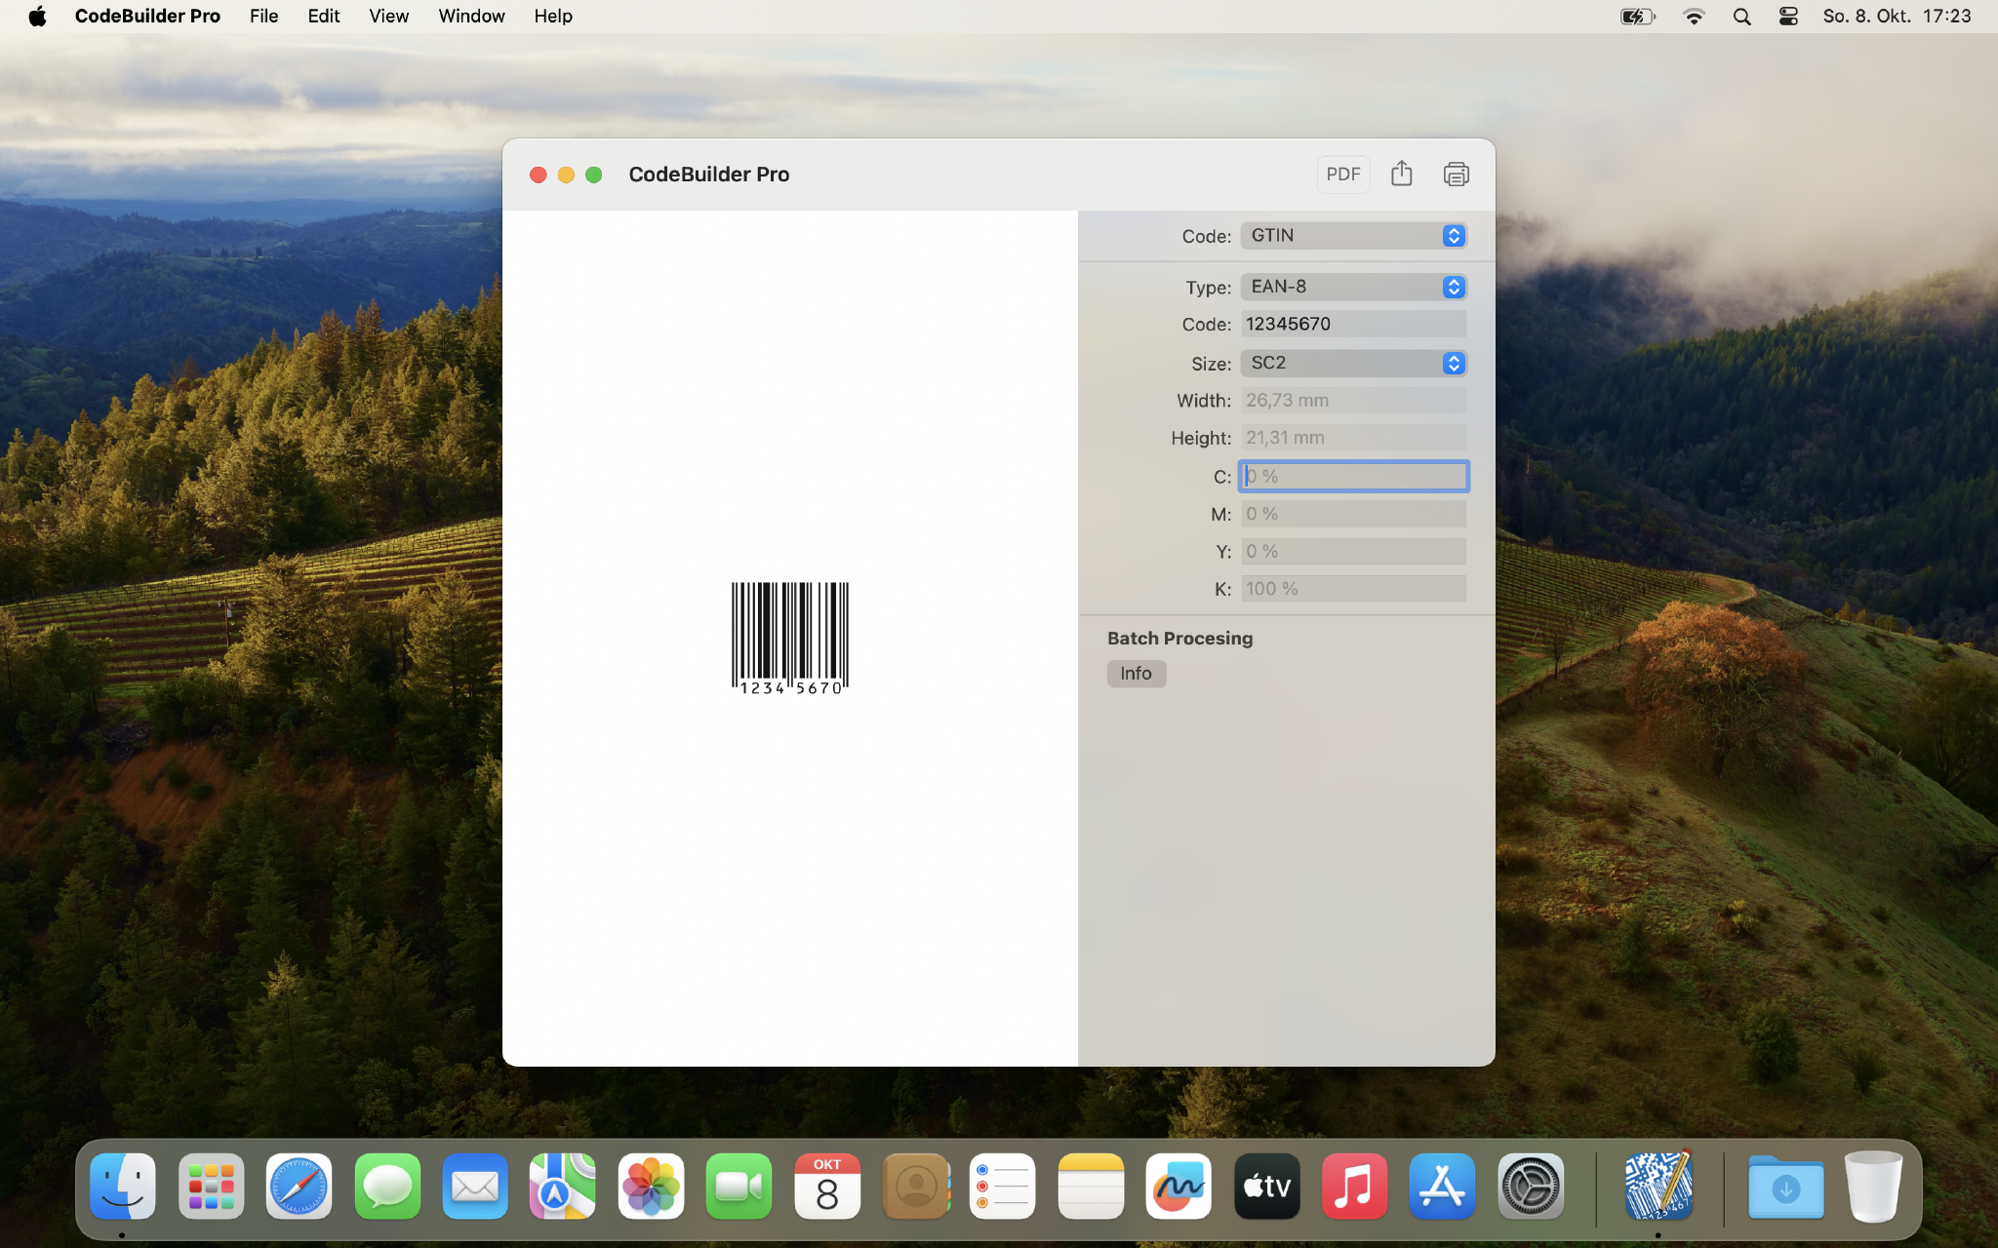Click the Width field 26,73 mm
This screenshot has width=1998, height=1248.
[1354, 400]
